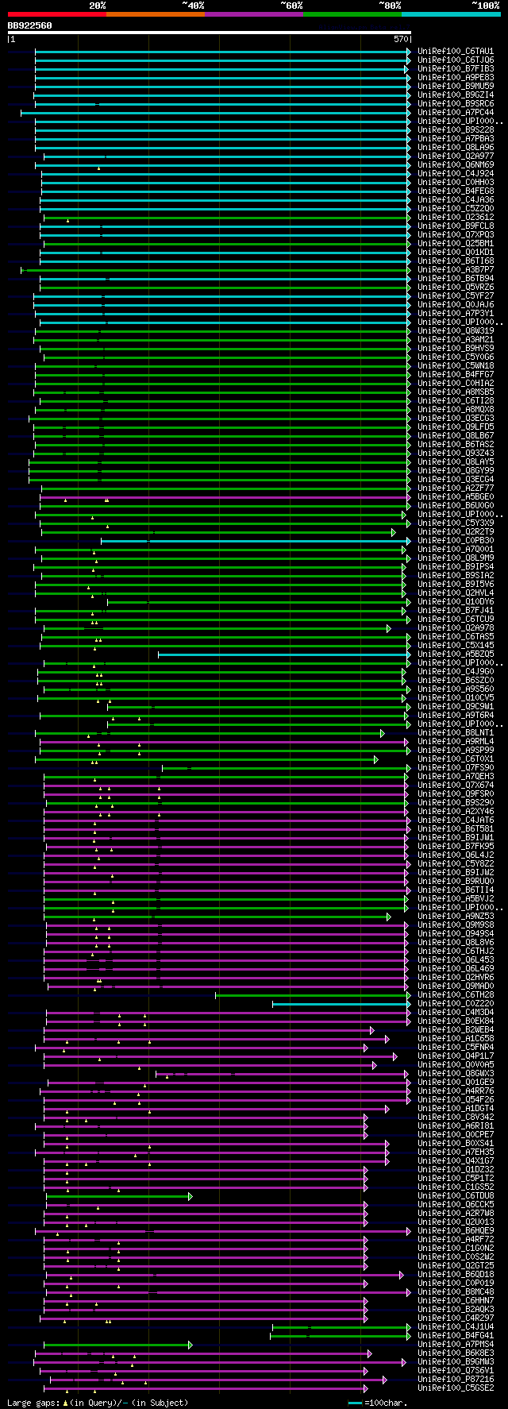Select hit UniRef100_C6TDU8

pyautogui.click(x=456, y=1196)
